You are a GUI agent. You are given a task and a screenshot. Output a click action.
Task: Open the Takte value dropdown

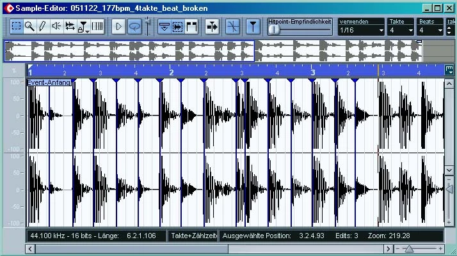(x=400, y=30)
